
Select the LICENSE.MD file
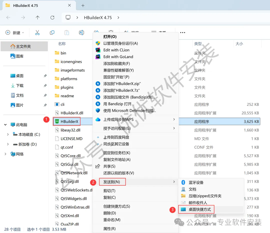(x=71, y=139)
